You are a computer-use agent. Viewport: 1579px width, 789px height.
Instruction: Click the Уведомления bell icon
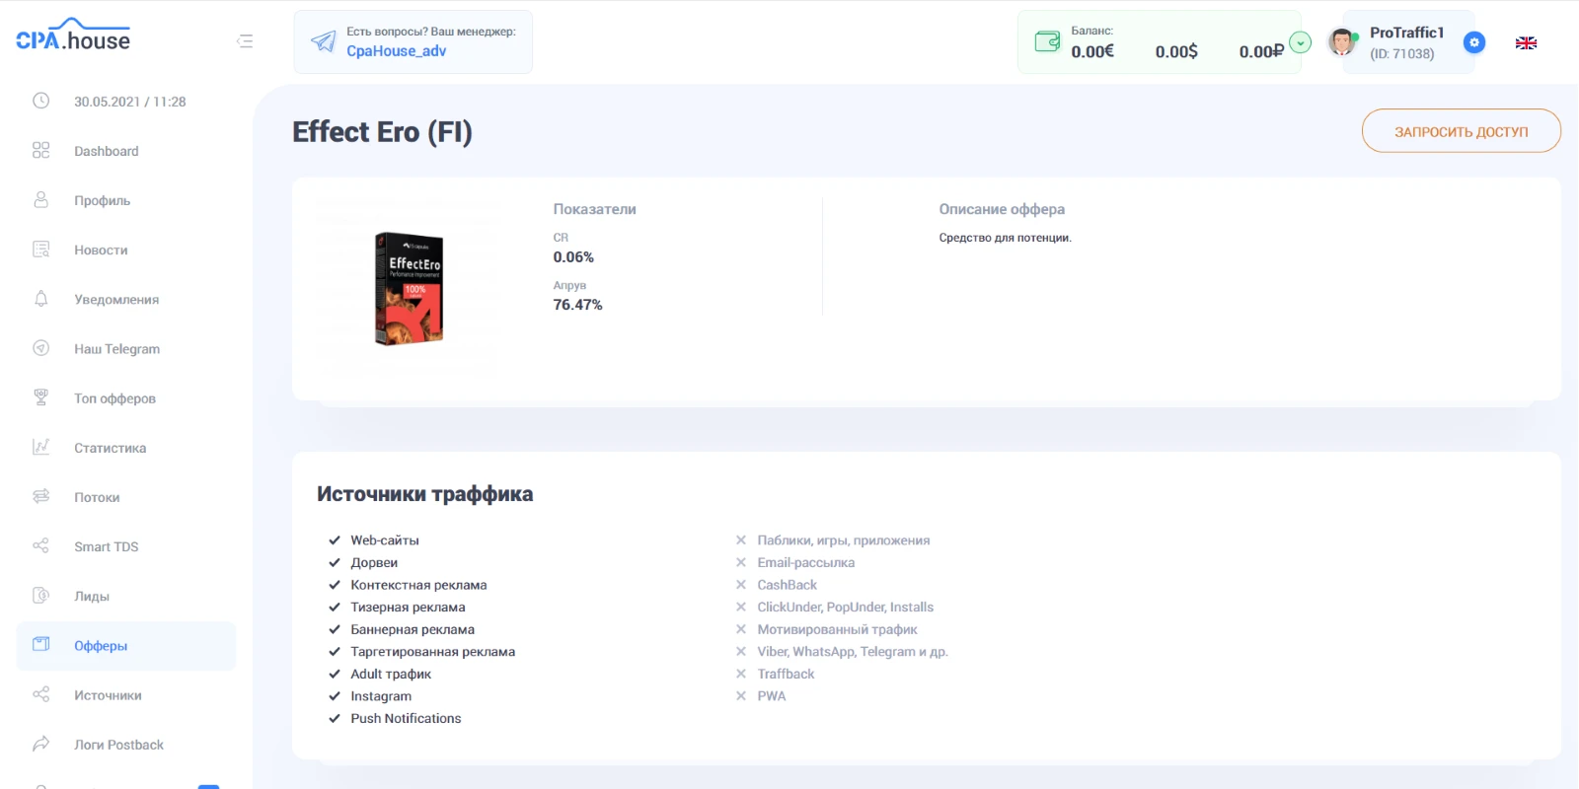(40, 298)
